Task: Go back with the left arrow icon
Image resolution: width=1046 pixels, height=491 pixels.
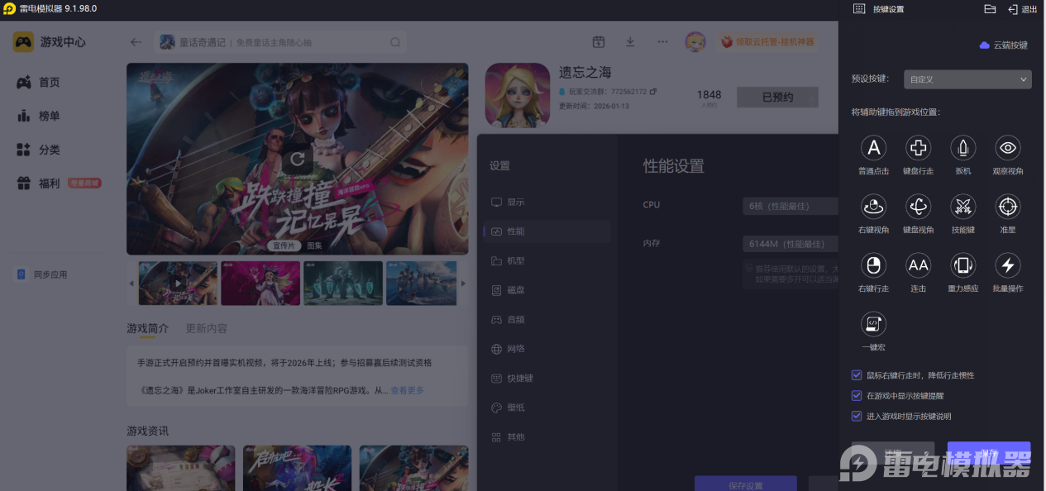Action: click(x=136, y=42)
